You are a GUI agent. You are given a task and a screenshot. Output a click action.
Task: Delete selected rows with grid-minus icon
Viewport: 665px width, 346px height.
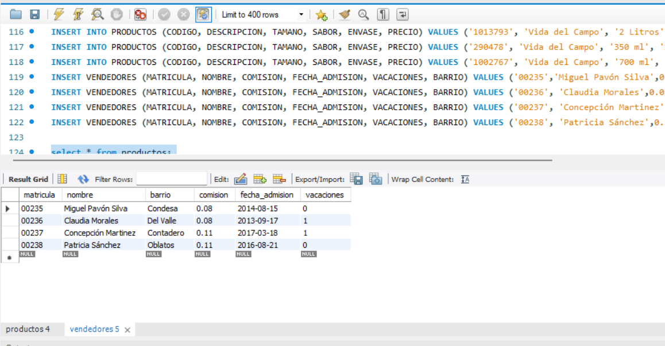pos(279,179)
